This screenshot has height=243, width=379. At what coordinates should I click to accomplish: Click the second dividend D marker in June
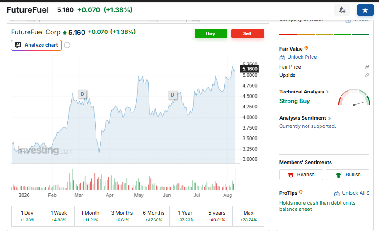tap(173, 95)
